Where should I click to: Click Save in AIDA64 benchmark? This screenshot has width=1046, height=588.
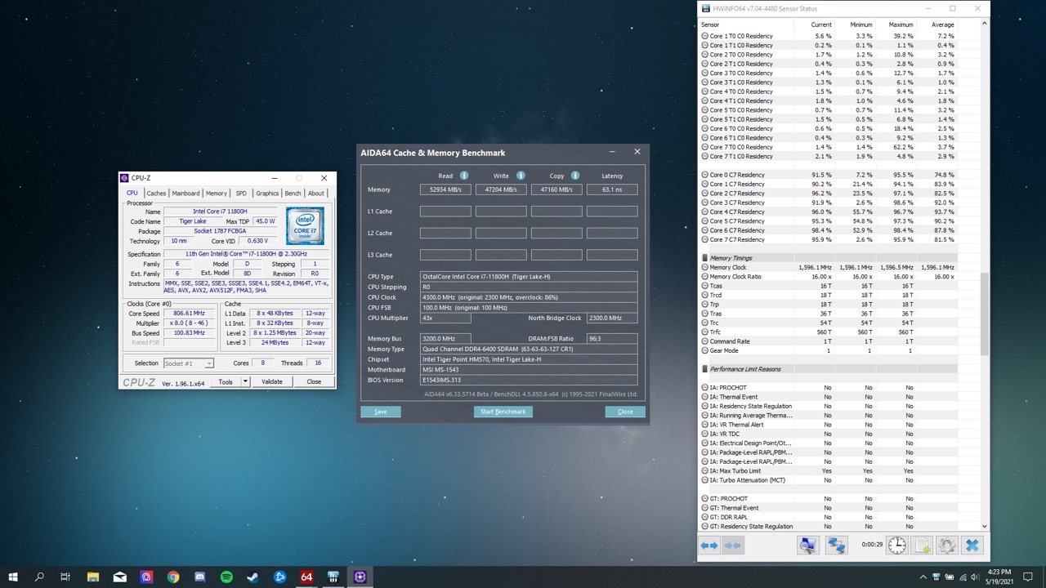[x=381, y=412]
